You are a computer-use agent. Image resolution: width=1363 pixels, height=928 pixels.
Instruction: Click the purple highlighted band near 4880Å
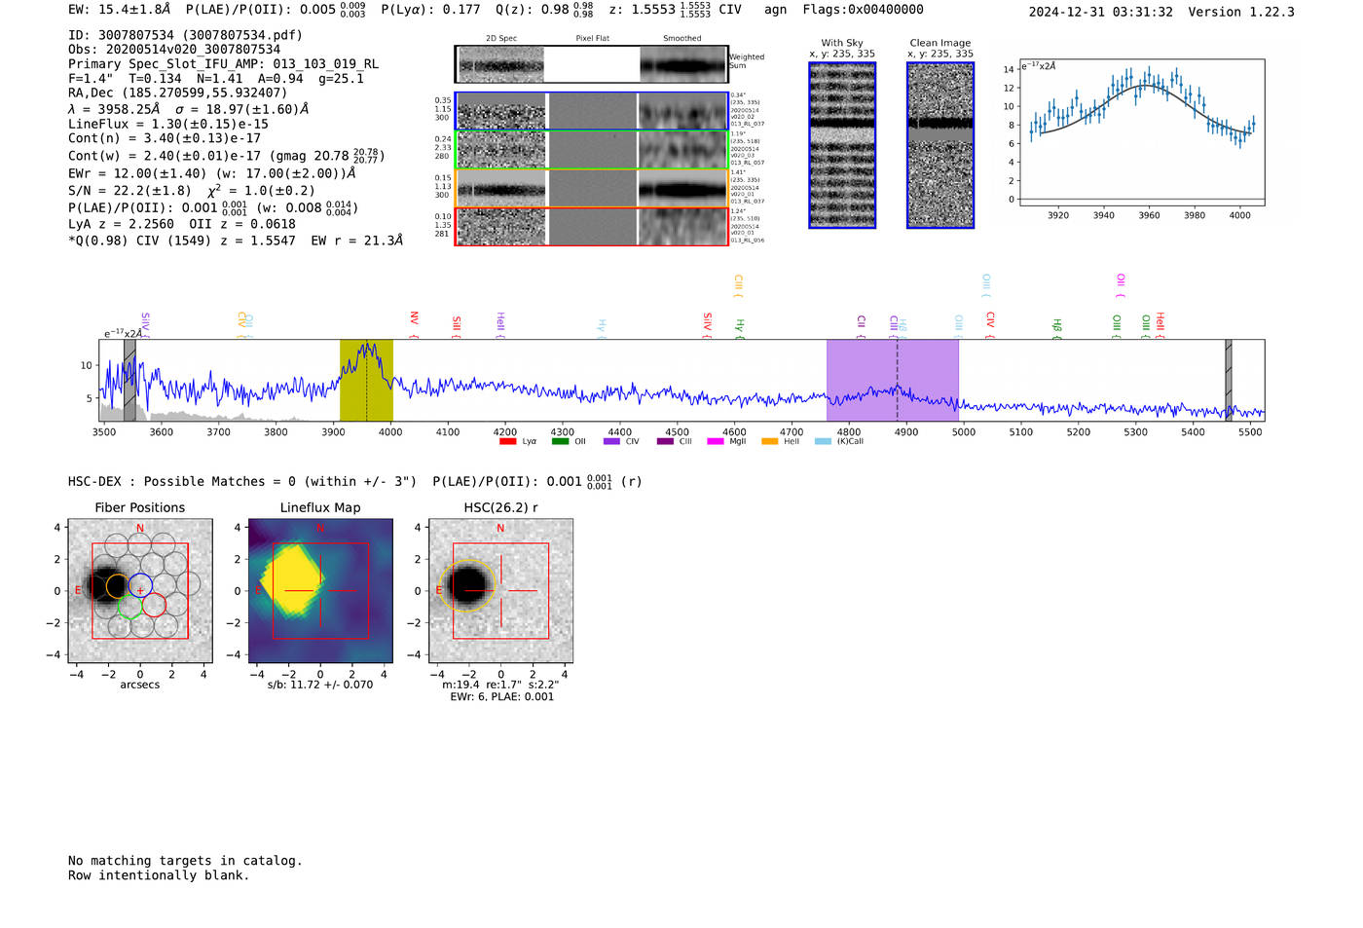click(893, 380)
